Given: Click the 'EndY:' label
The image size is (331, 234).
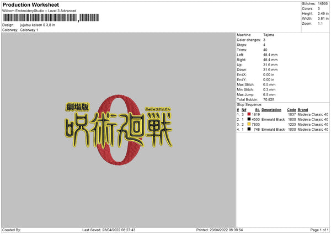Looking at the screenshot, I should tap(242, 79).
